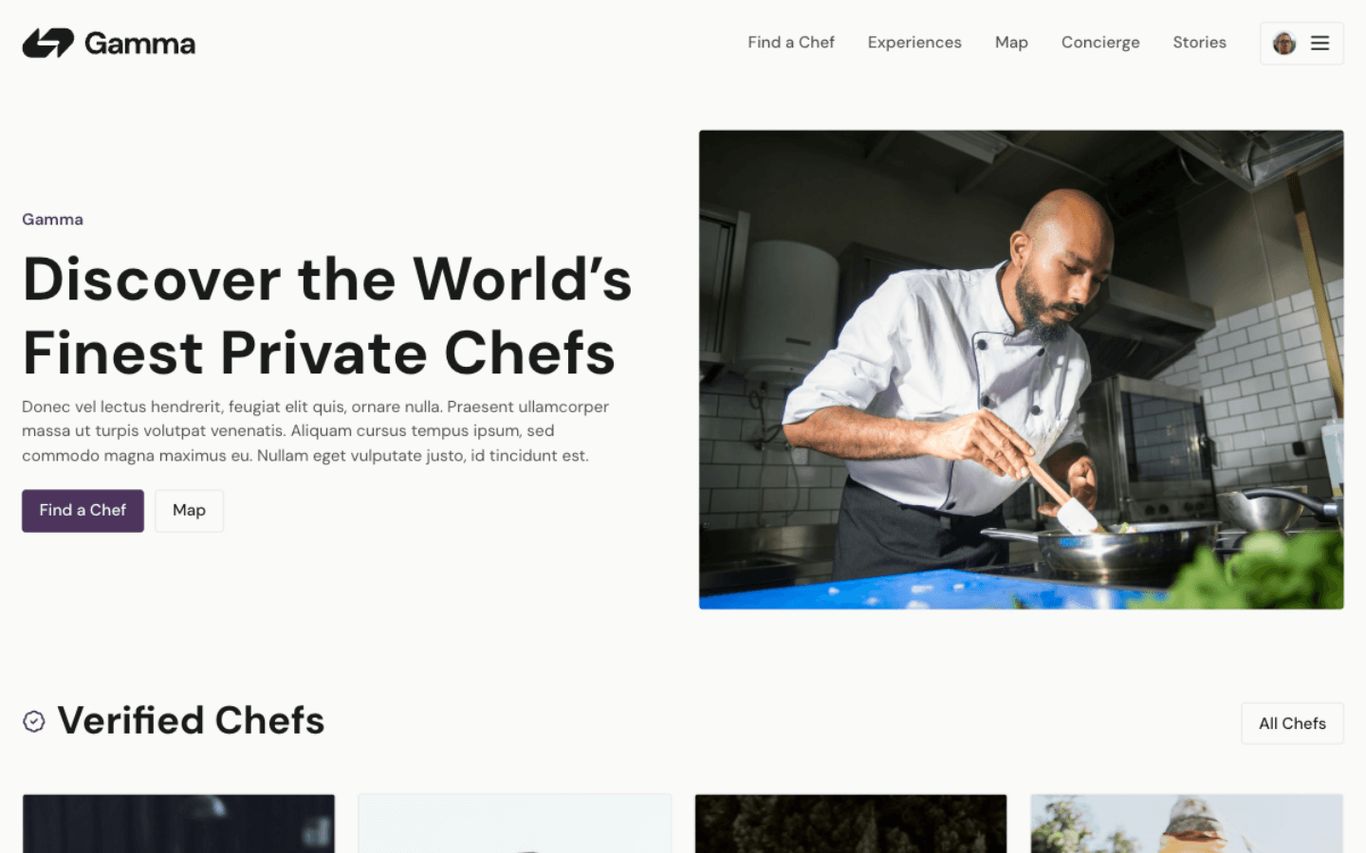Open the third verified chef card

[x=851, y=824]
